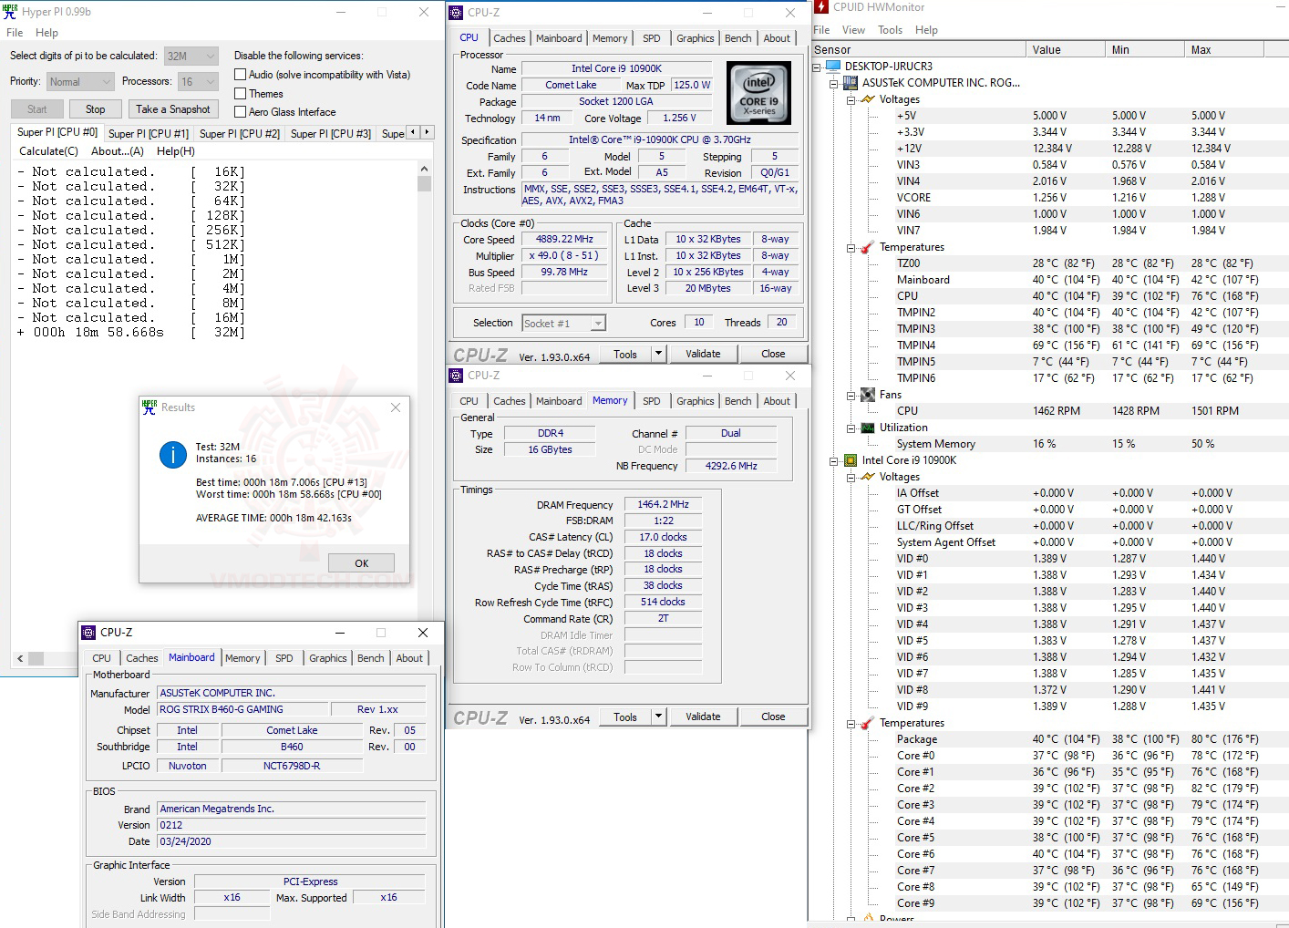The image size is (1289, 928).
Task: Click Close in the Memory CPU-Z window
Action: (x=773, y=717)
